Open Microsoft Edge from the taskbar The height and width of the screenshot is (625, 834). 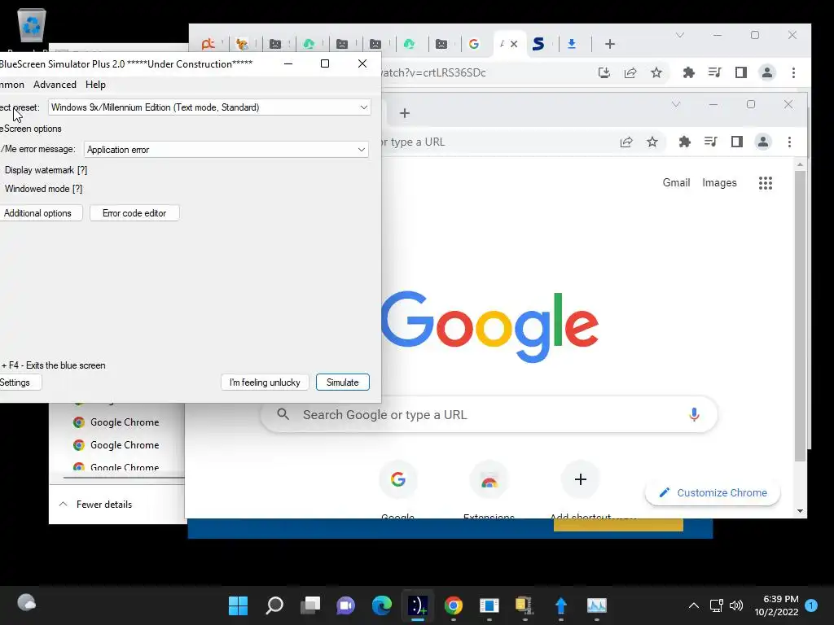pyautogui.click(x=382, y=605)
